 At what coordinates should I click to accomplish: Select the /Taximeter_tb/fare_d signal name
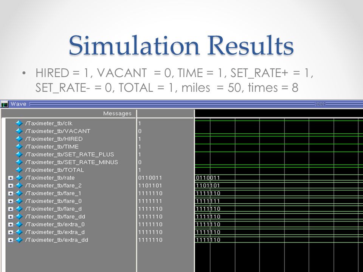53,209
